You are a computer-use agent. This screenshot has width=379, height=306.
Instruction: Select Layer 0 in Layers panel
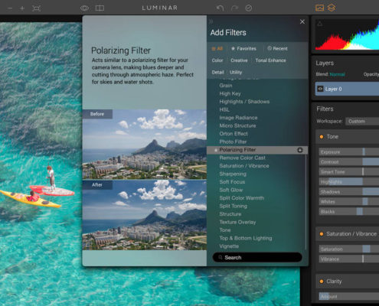coord(347,89)
